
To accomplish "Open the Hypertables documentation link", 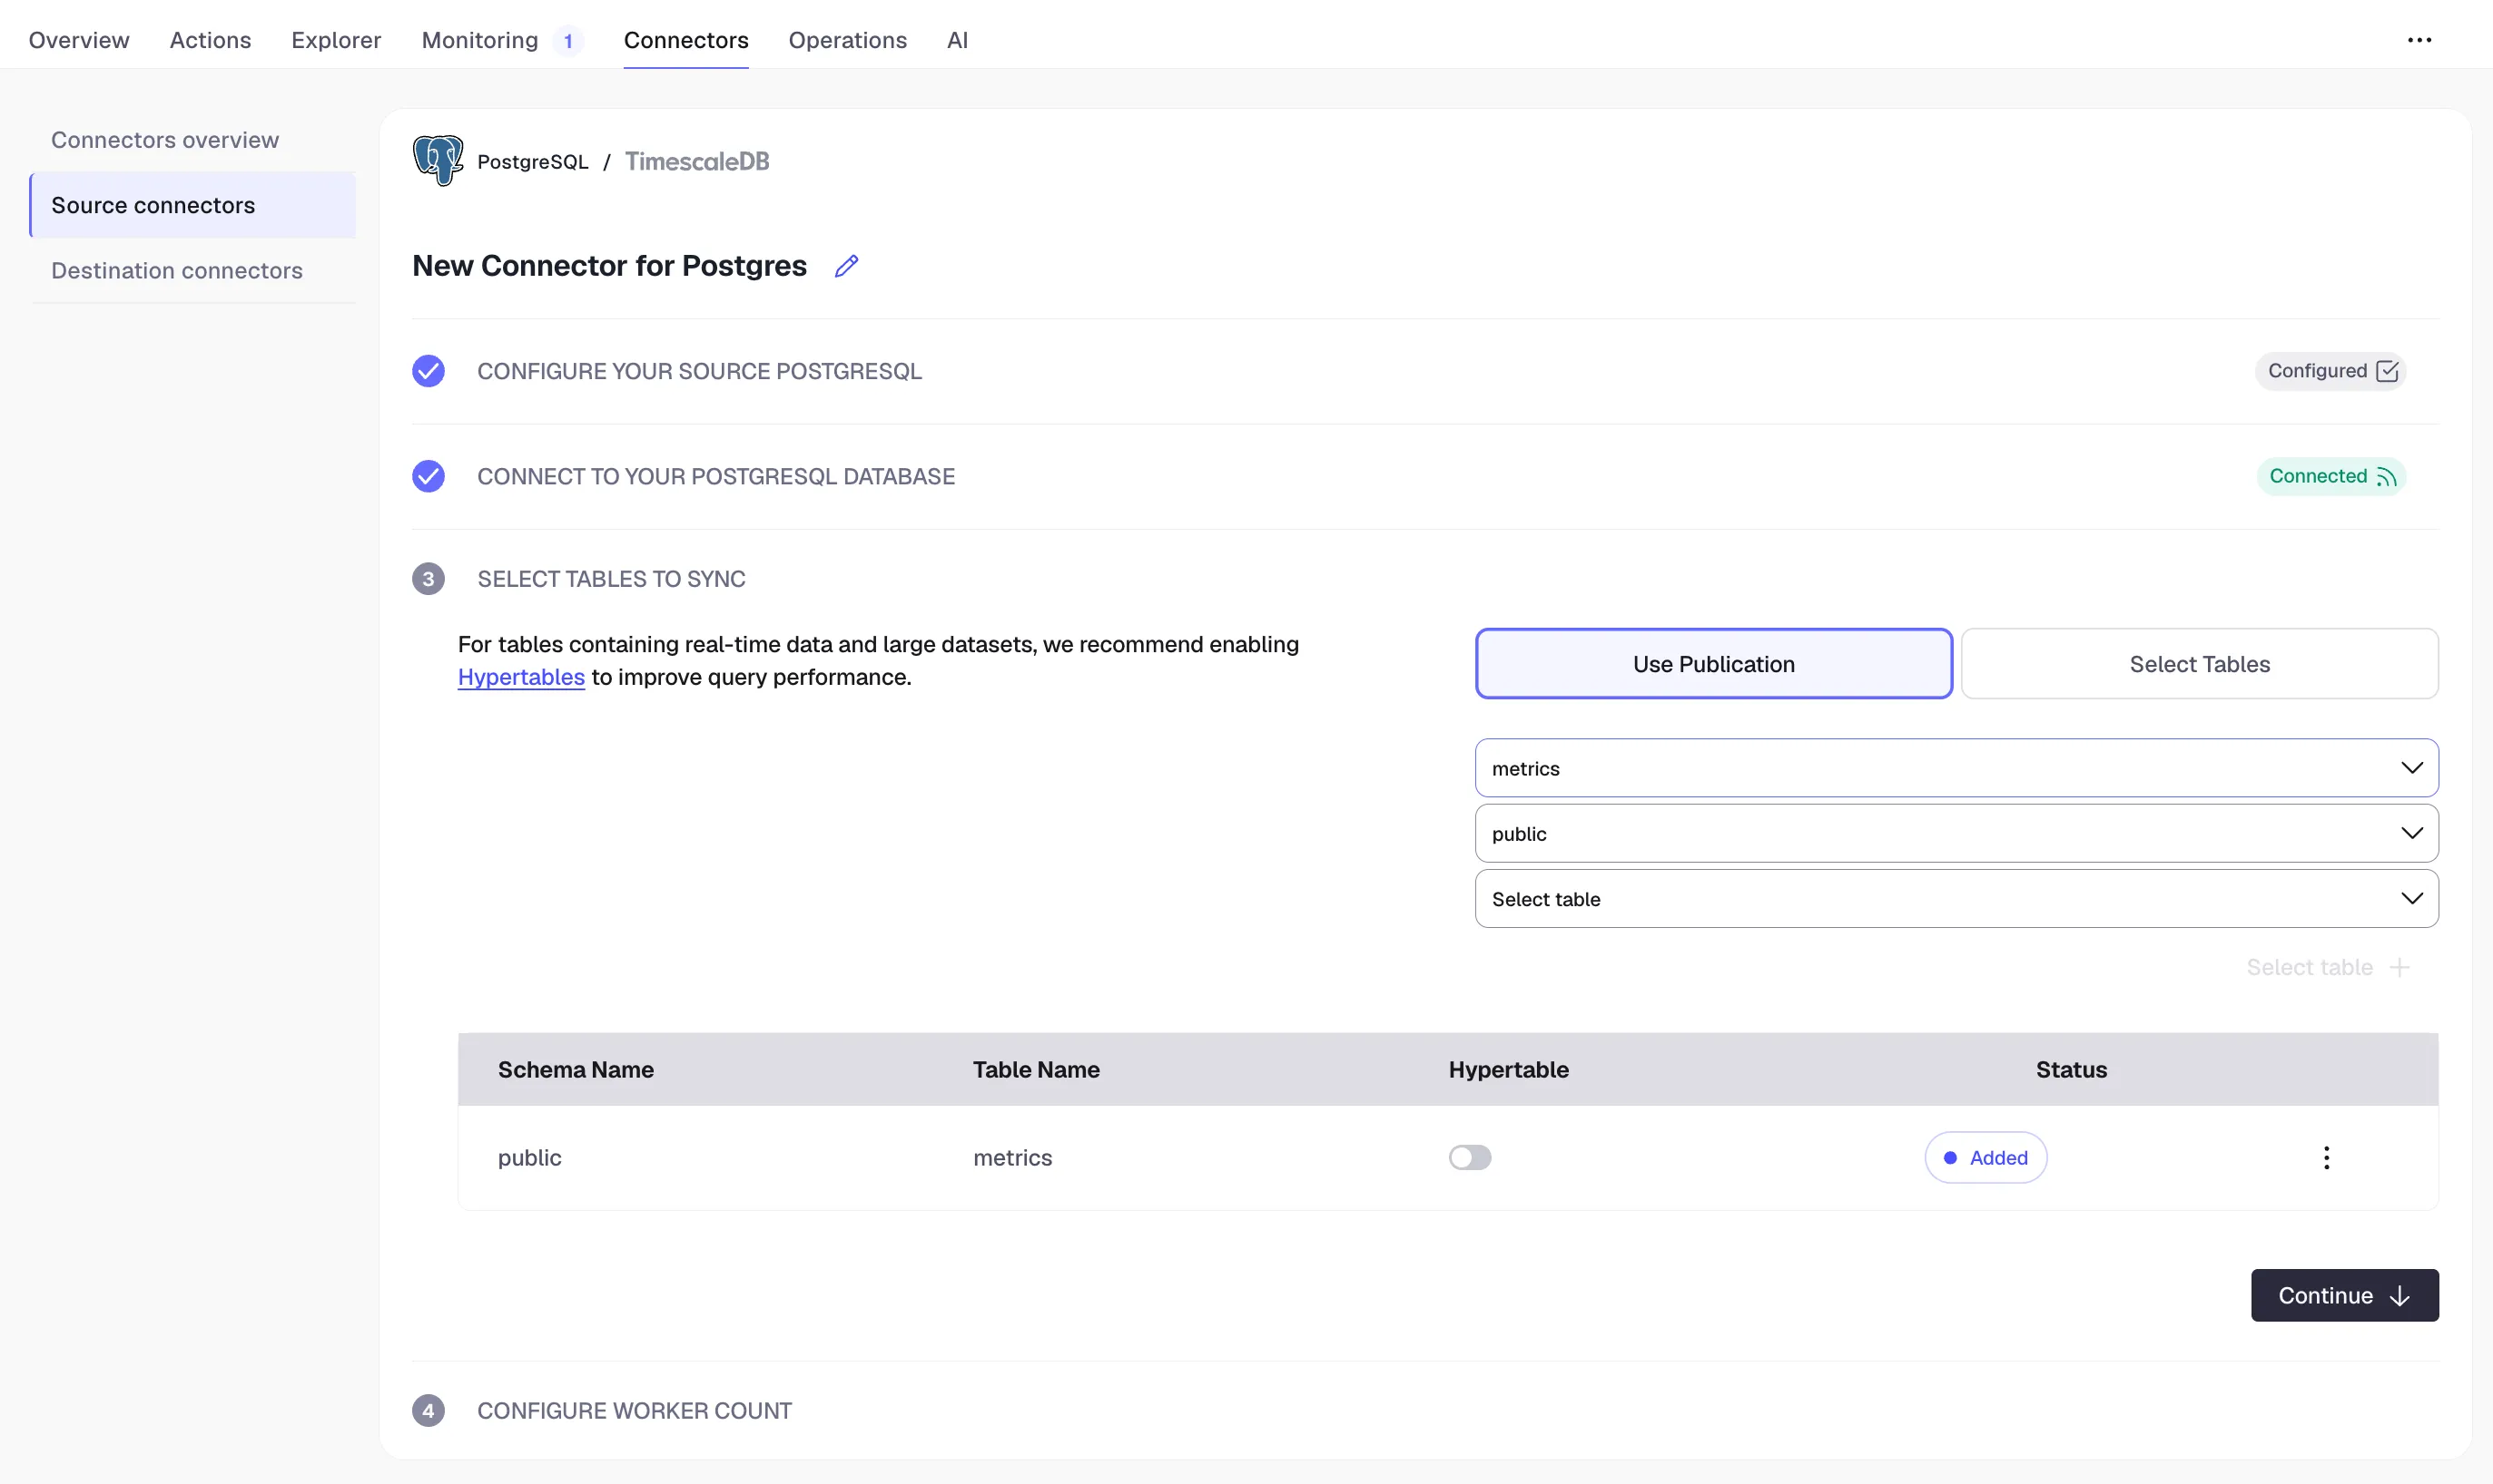I will pos(520,677).
